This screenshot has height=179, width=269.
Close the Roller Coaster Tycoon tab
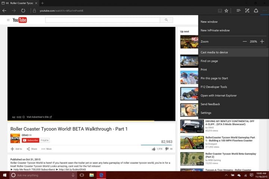tap(36, 3)
